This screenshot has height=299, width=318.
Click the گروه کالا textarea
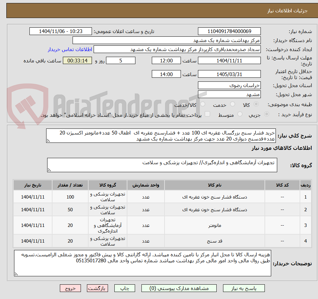click(x=162, y=165)
